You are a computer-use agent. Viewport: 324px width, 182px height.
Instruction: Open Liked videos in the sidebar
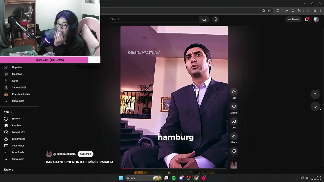click(19, 139)
